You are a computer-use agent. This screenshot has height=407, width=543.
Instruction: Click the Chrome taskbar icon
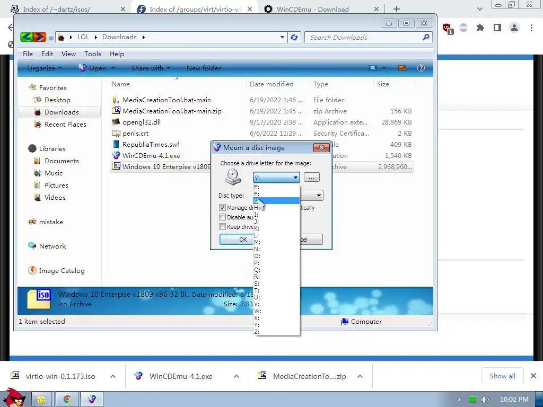(67, 400)
